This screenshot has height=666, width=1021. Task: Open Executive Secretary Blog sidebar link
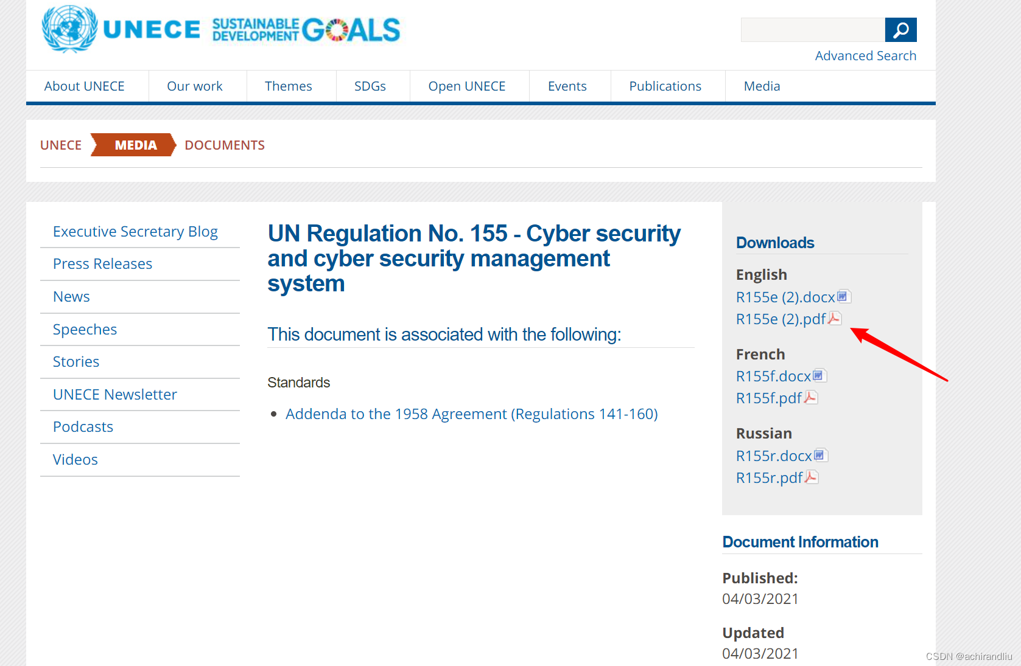click(x=135, y=232)
